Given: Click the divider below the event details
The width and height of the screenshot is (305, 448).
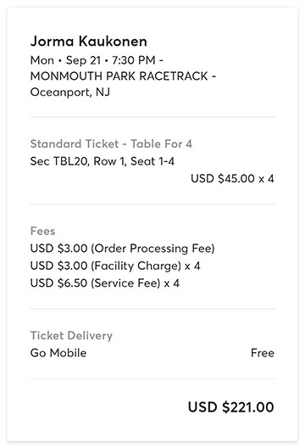Looking at the screenshot, I should click(x=152, y=117).
